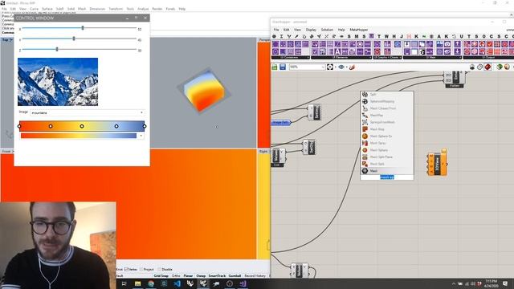Screen dimensions: 514x289
Task: Open Rhino Transform menu
Action: click(x=116, y=9)
